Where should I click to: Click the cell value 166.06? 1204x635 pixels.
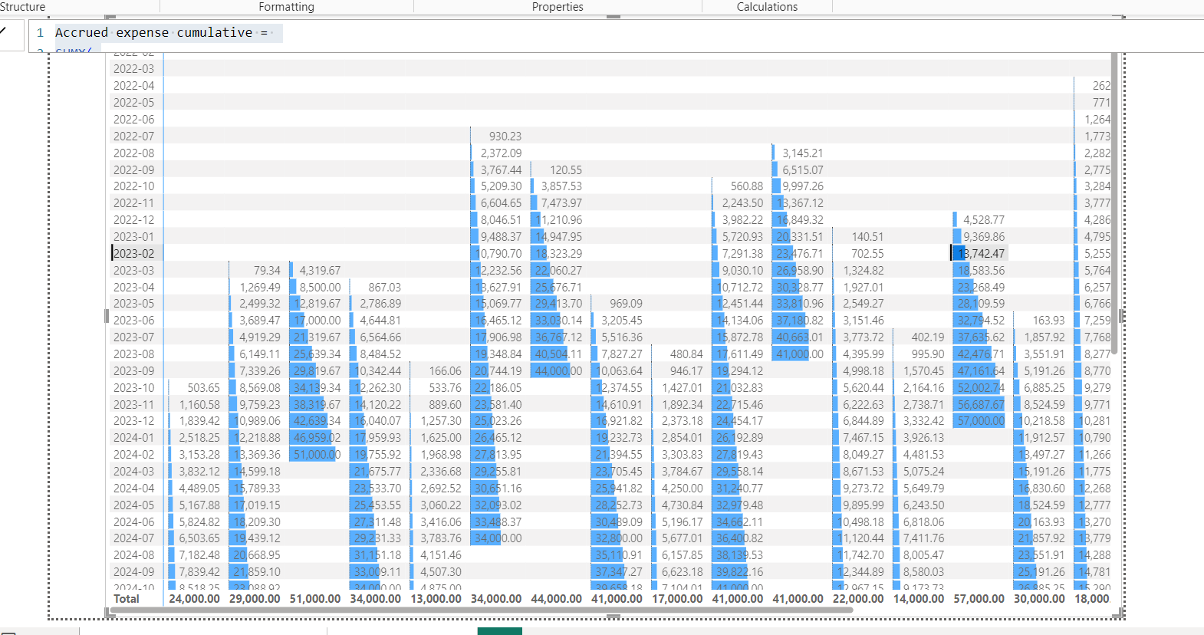445,370
